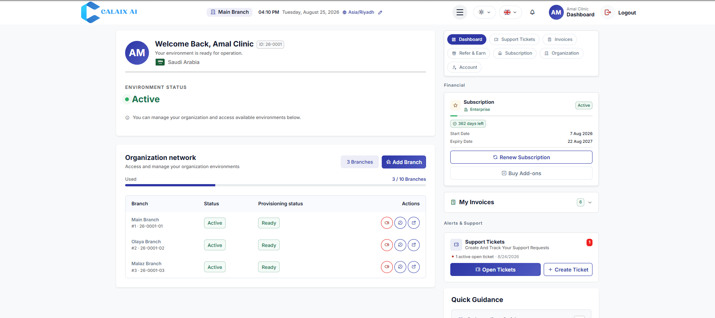
Task: Open the Open Tickets button
Action: [x=495, y=270]
